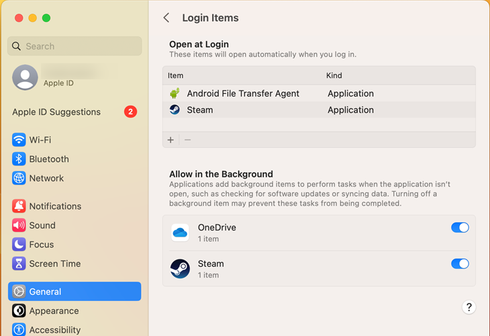This screenshot has height=336, width=490.
Task: Click the Search settings field
Action: pyautogui.click(x=75, y=46)
